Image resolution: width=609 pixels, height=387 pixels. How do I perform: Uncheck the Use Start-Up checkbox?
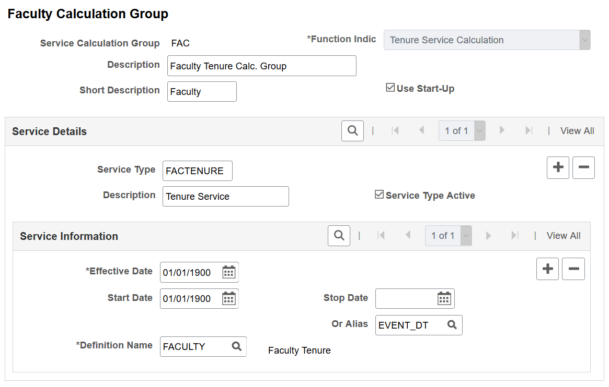pos(390,88)
